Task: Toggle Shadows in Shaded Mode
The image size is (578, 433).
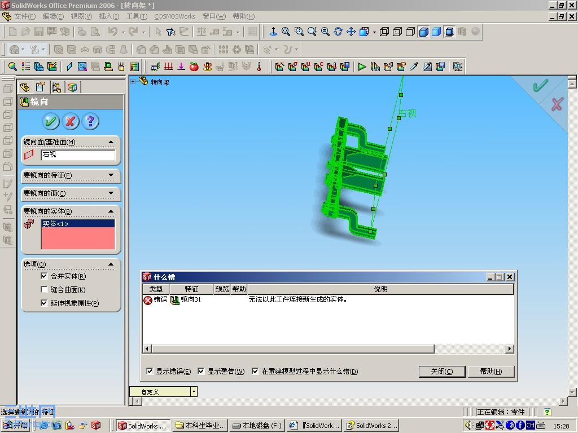Action: tap(449, 32)
